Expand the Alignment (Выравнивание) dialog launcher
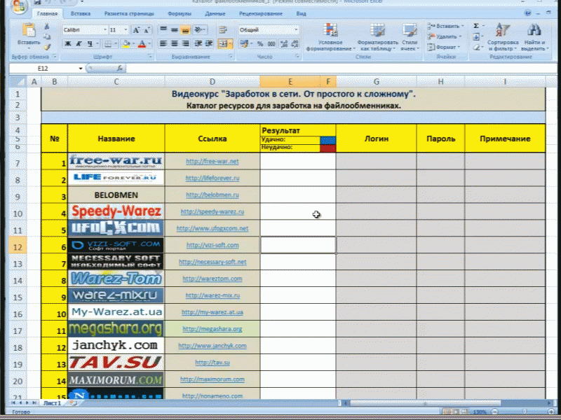 click(x=231, y=57)
